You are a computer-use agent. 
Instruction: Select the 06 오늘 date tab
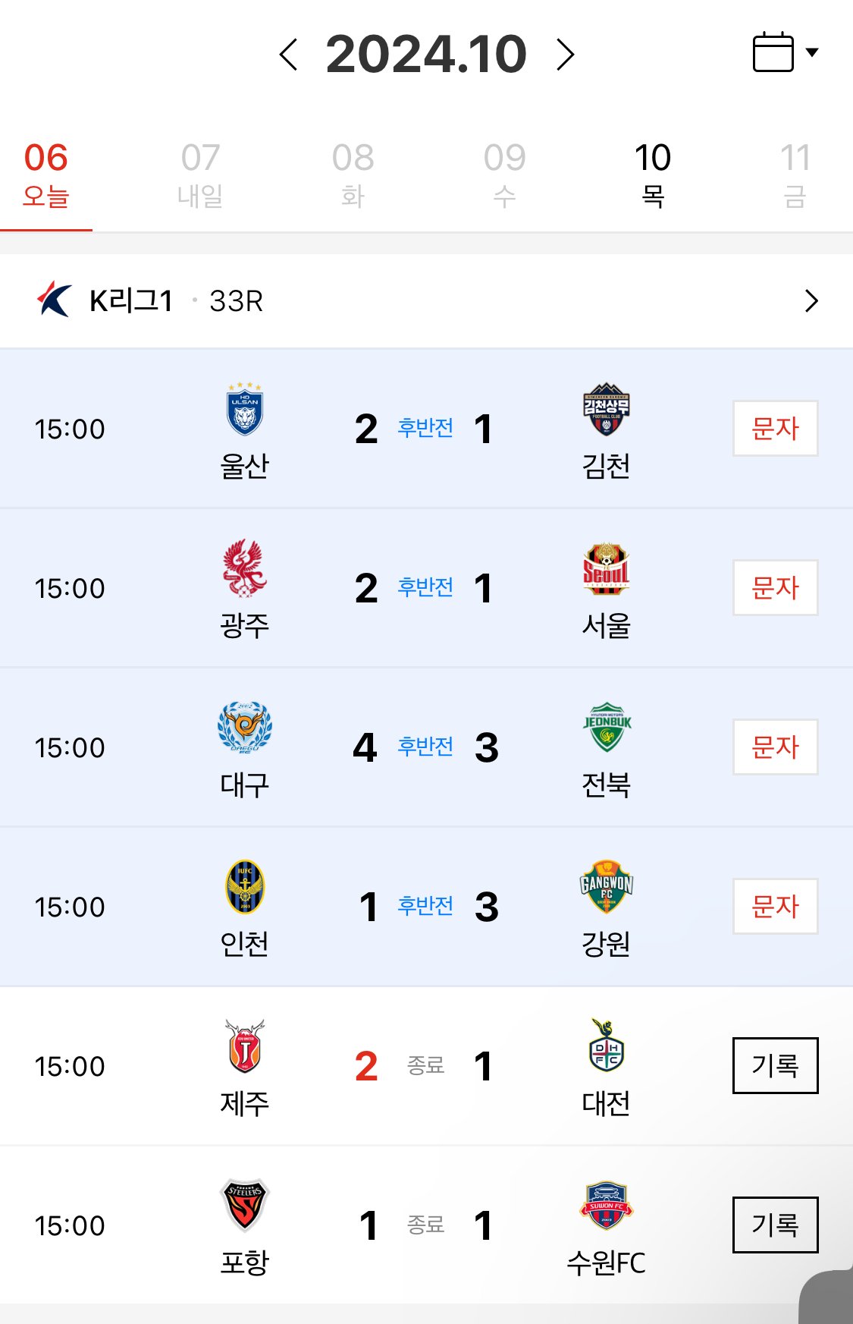coord(46,175)
